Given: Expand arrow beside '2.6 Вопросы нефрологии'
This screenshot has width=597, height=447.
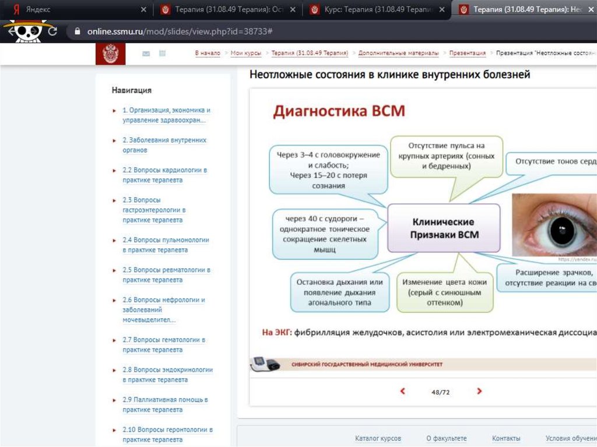Looking at the screenshot, I should point(114,300).
